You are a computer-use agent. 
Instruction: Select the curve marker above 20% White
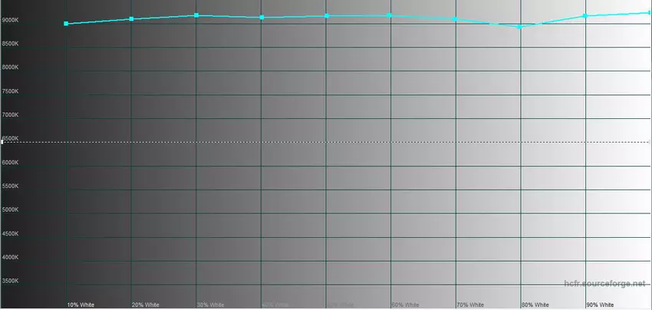(131, 18)
